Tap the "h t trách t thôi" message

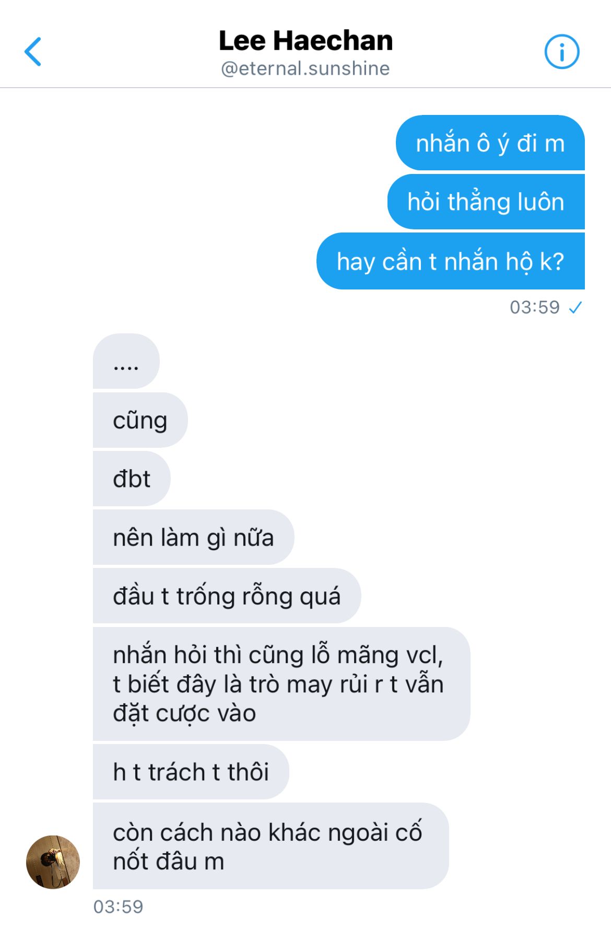pyautogui.click(x=191, y=772)
